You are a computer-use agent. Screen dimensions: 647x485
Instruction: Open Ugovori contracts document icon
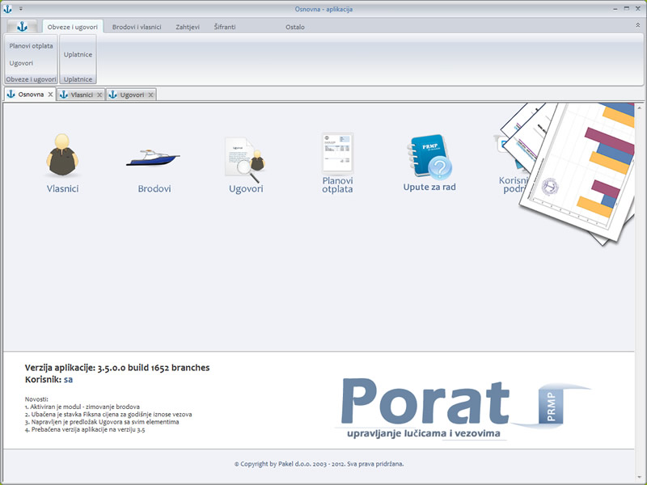coord(245,158)
